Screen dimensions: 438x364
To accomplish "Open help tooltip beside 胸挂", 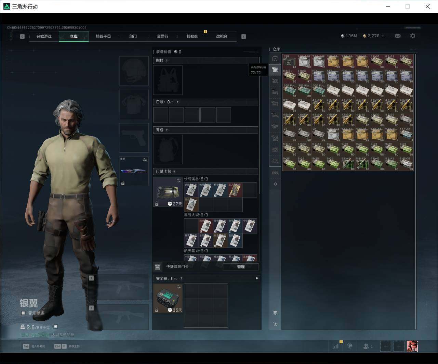I will pos(167,61).
